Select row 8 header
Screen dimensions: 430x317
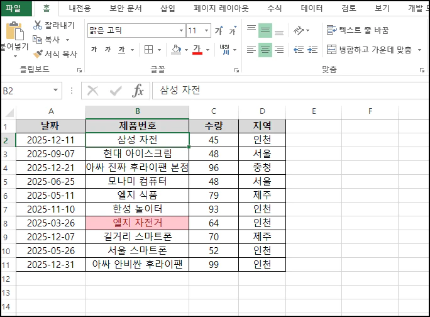click(x=8, y=223)
